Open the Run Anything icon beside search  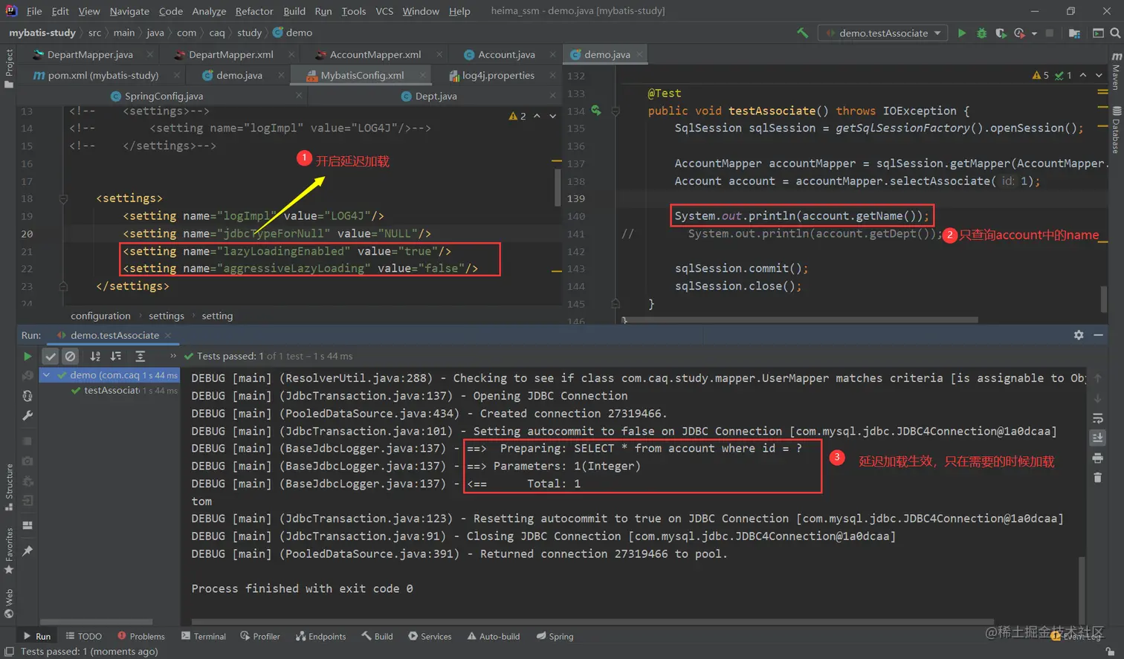1098,33
